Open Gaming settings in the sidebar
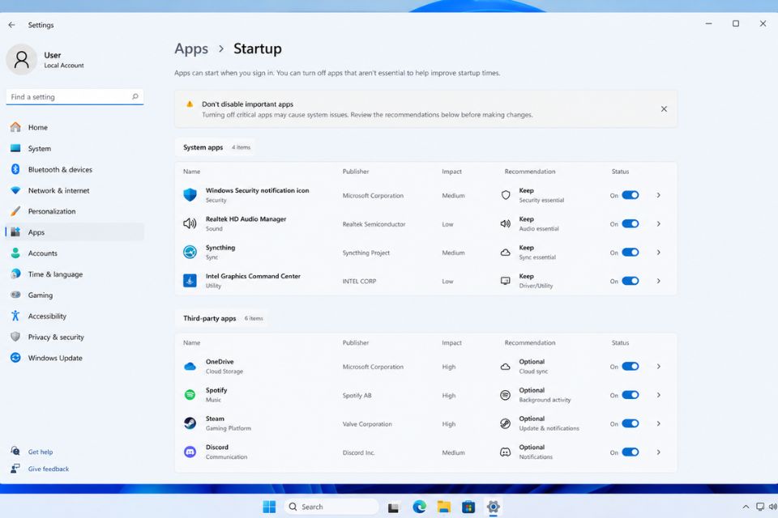 tap(75, 295)
